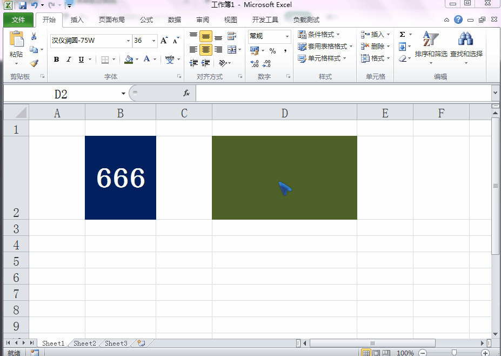Image resolution: width=501 pixels, height=356 pixels.
Task: Toggle align text left
Action: (193, 50)
